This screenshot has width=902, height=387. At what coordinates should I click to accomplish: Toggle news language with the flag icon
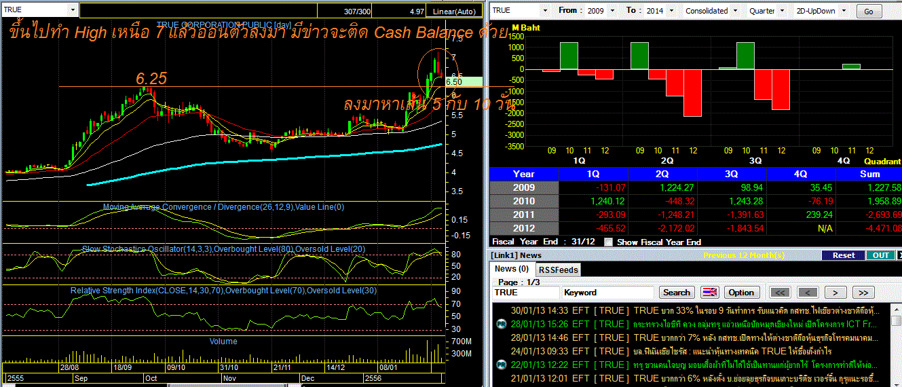pyautogui.click(x=710, y=292)
